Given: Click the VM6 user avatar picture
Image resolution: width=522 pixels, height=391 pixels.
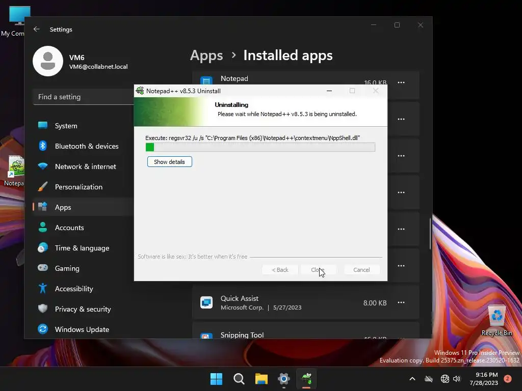Looking at the screenshot, I should tap(48, 61).
